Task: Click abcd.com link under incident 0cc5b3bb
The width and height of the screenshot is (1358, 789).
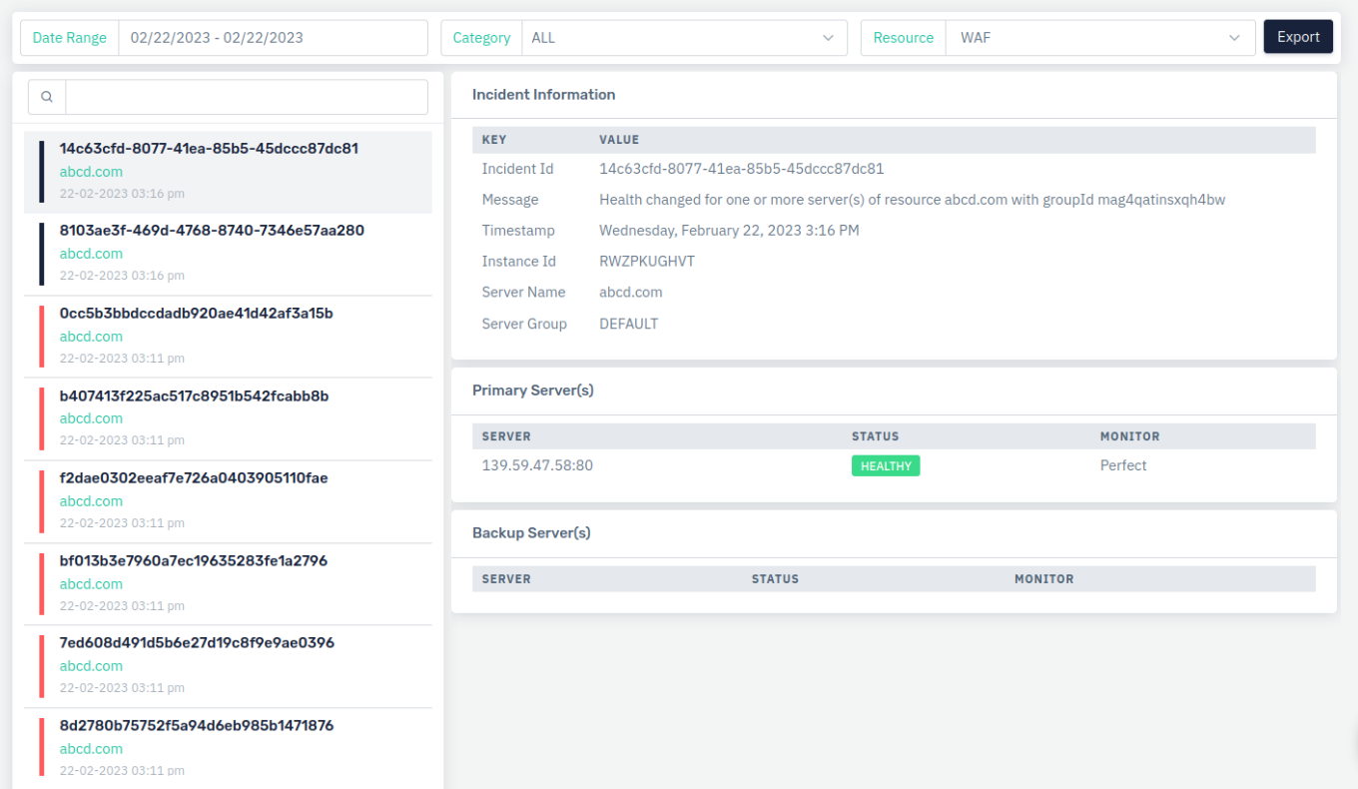Action: tap(91, 337)
